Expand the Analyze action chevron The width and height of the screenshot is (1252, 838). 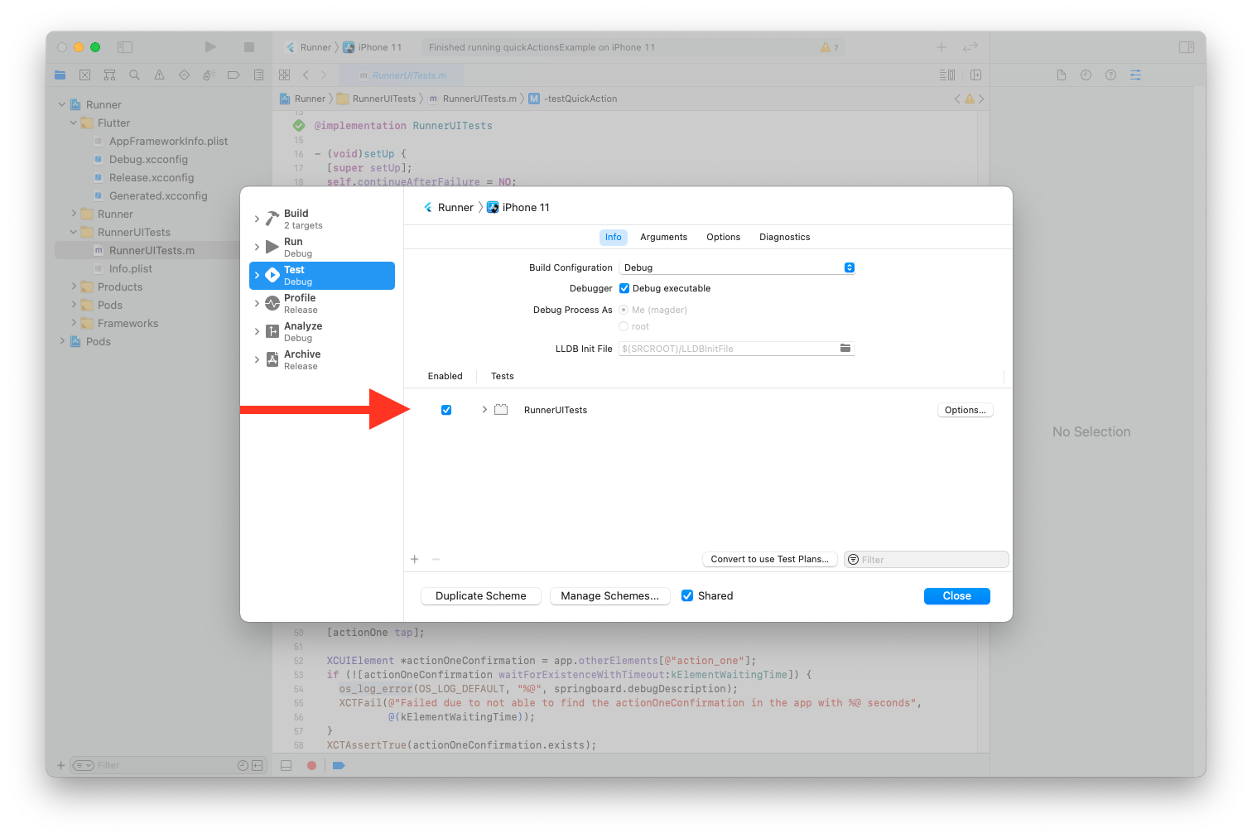tap(257, 332)
